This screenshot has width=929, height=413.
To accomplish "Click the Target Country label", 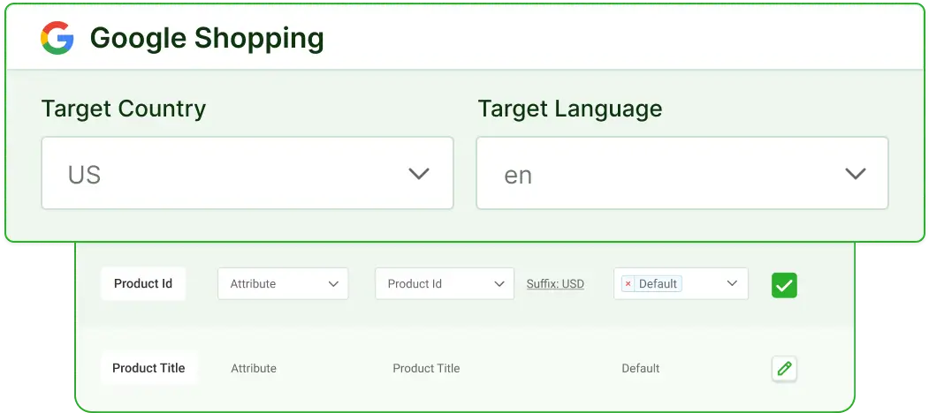I will (x=124, y=109).
